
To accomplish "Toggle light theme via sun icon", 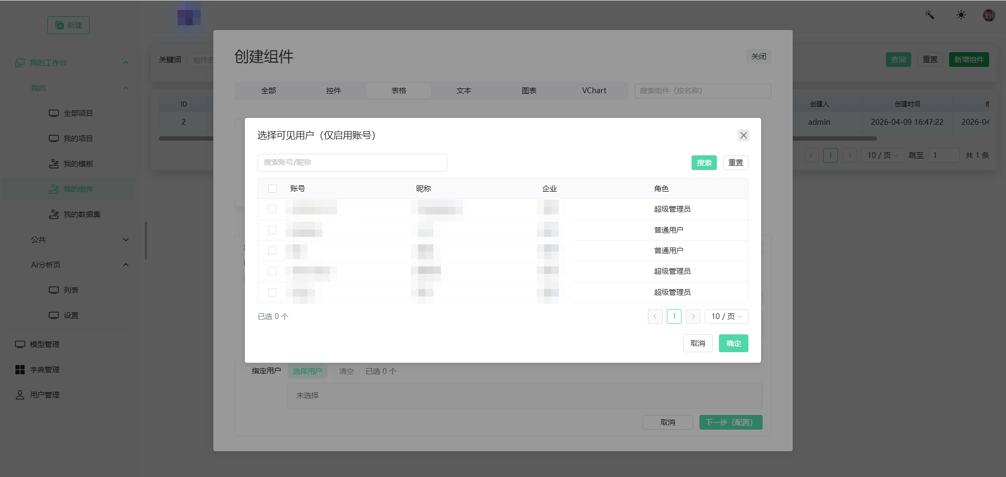I will (961, 15).
